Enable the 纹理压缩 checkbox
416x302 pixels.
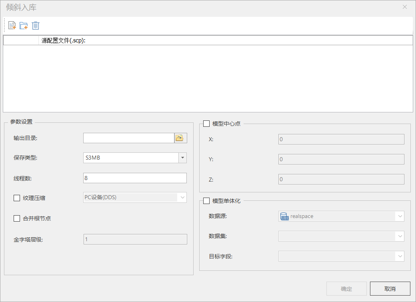pyautogui.click(x=17, y=198)
